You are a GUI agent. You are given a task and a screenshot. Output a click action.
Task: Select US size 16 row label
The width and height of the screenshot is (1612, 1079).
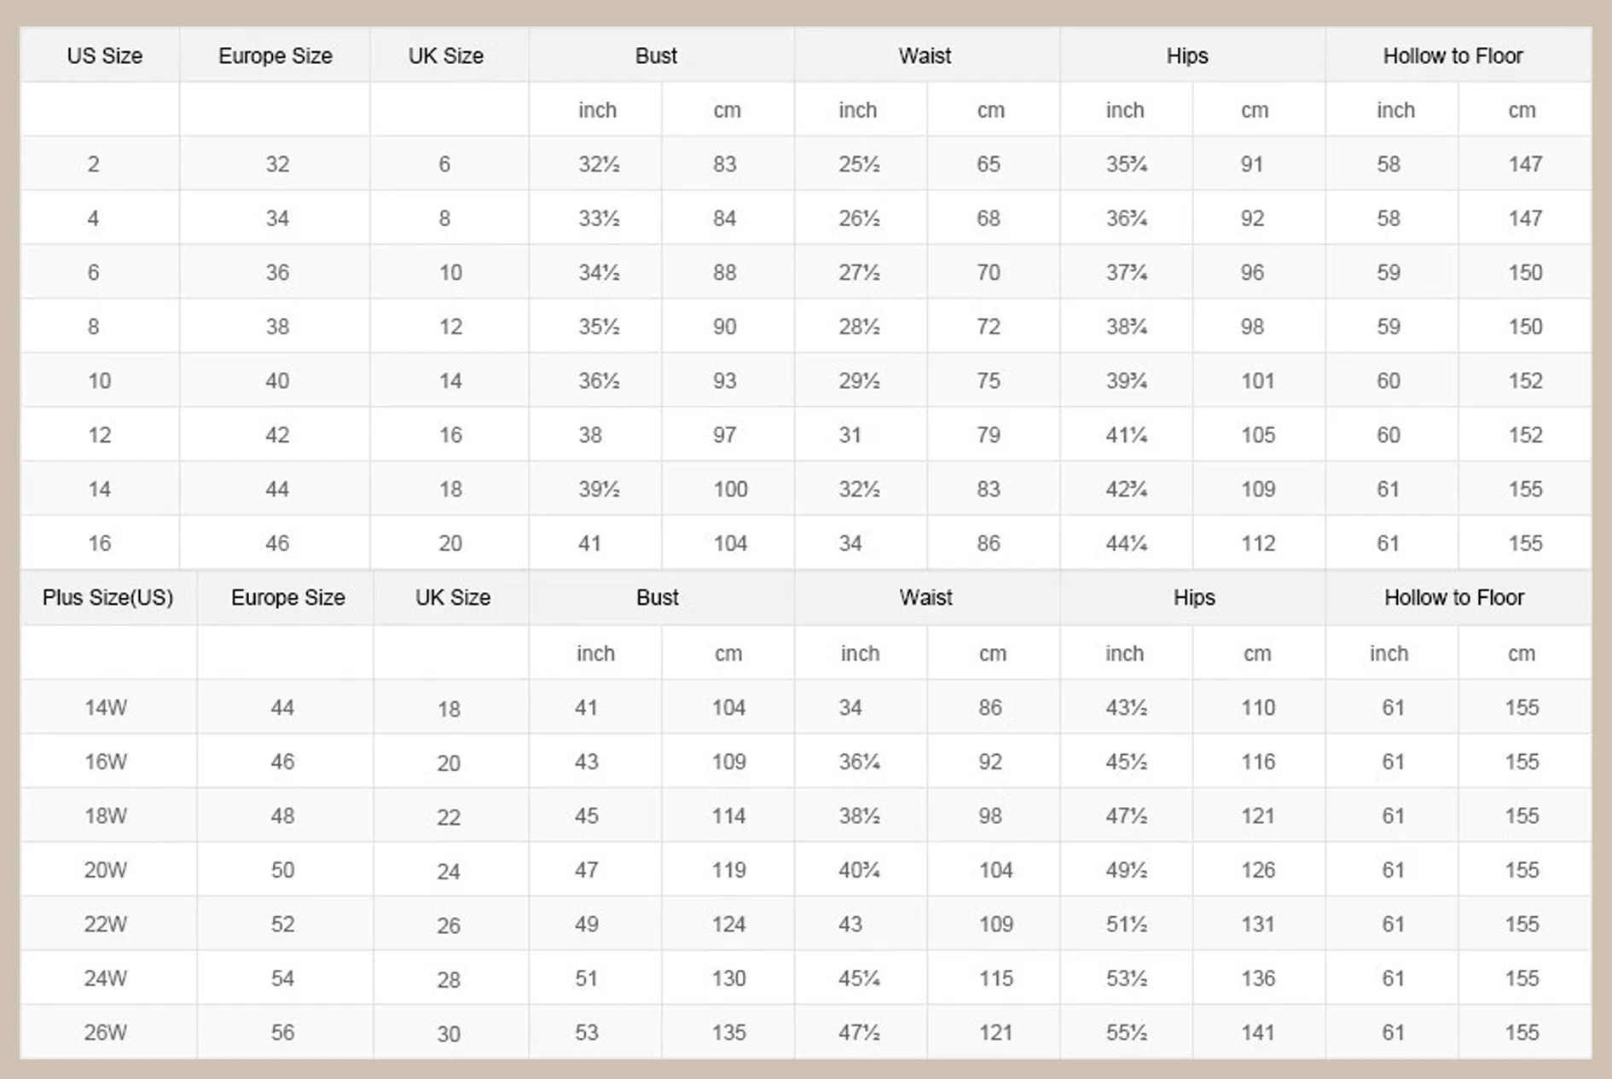click(100, 543)
